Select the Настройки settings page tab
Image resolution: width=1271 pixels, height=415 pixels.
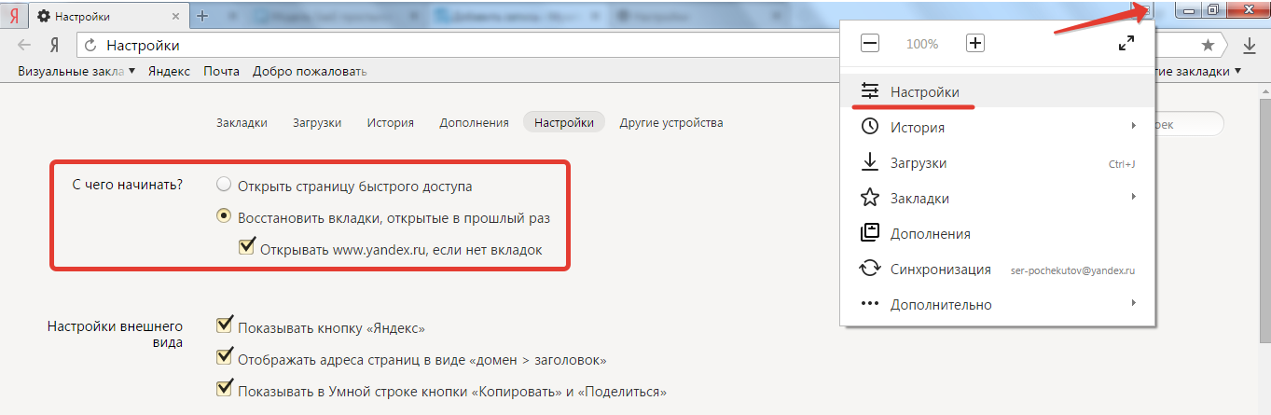coord(564,122)
